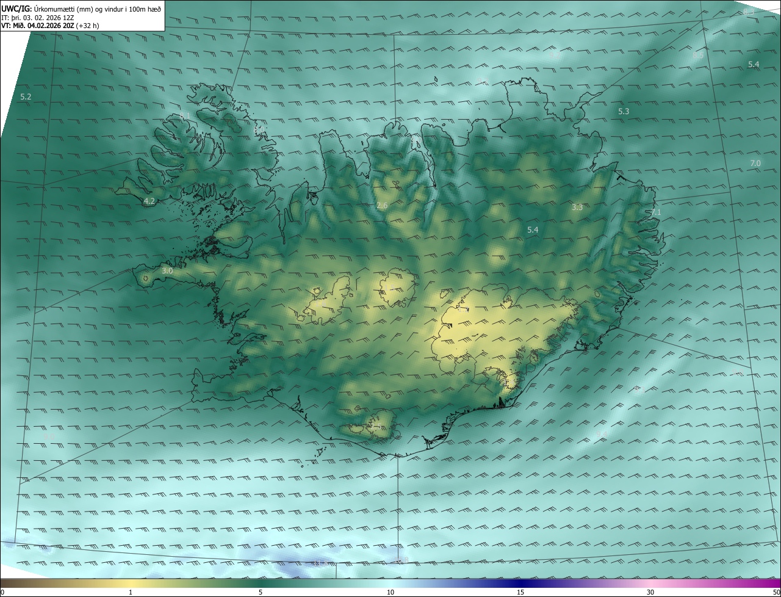Click the 'IT: þri. 03. 02. 2026 12Z' line
The image size is (781, 597).
click(38, 18)
